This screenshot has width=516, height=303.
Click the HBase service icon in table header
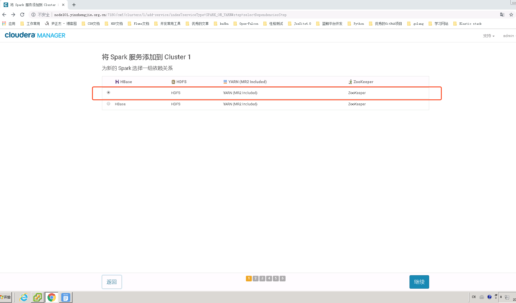117,82
